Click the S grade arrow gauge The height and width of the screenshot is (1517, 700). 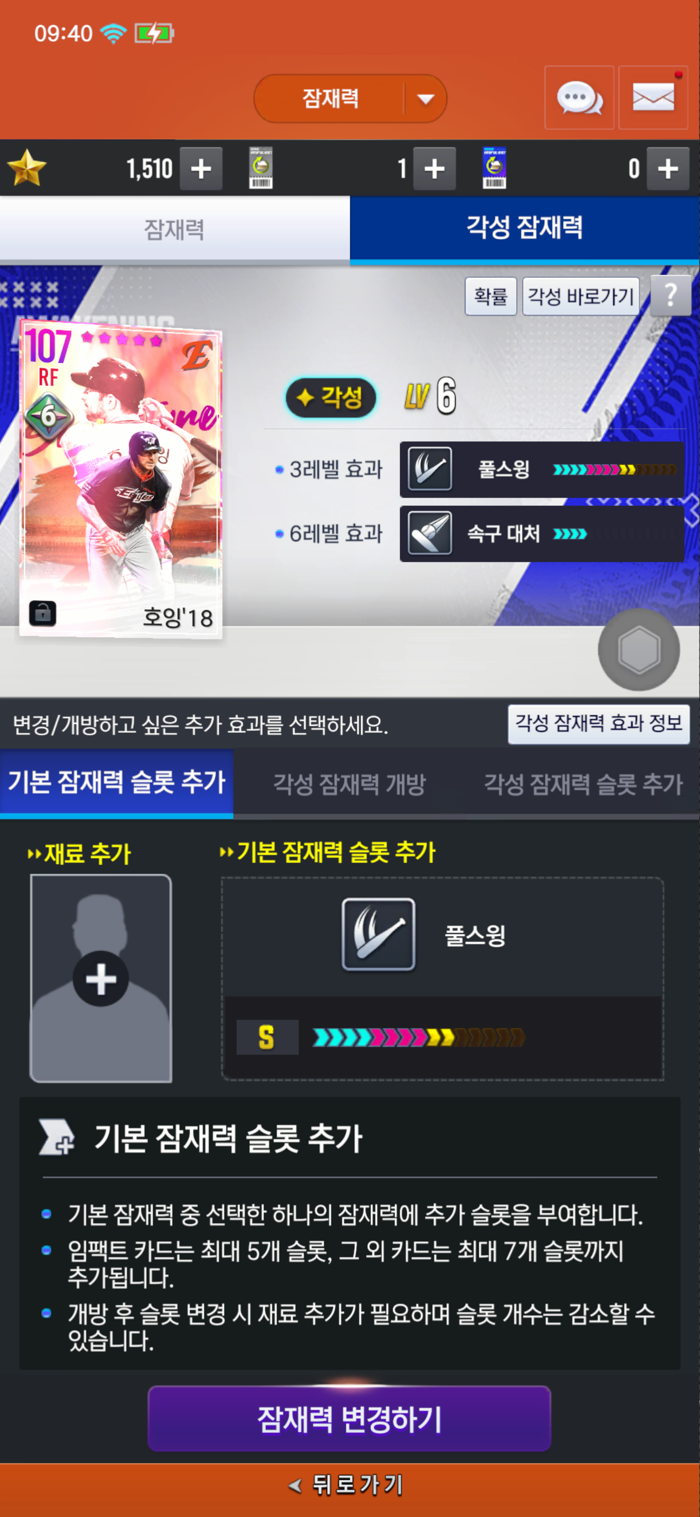[419, 1037]
